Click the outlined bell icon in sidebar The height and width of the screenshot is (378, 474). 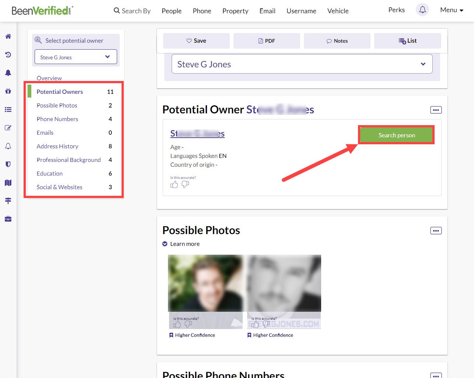pyautogui.click(x=8, y=146)
